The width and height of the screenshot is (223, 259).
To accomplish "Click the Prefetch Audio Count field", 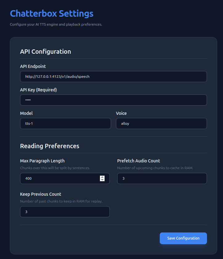I will 162,178.
